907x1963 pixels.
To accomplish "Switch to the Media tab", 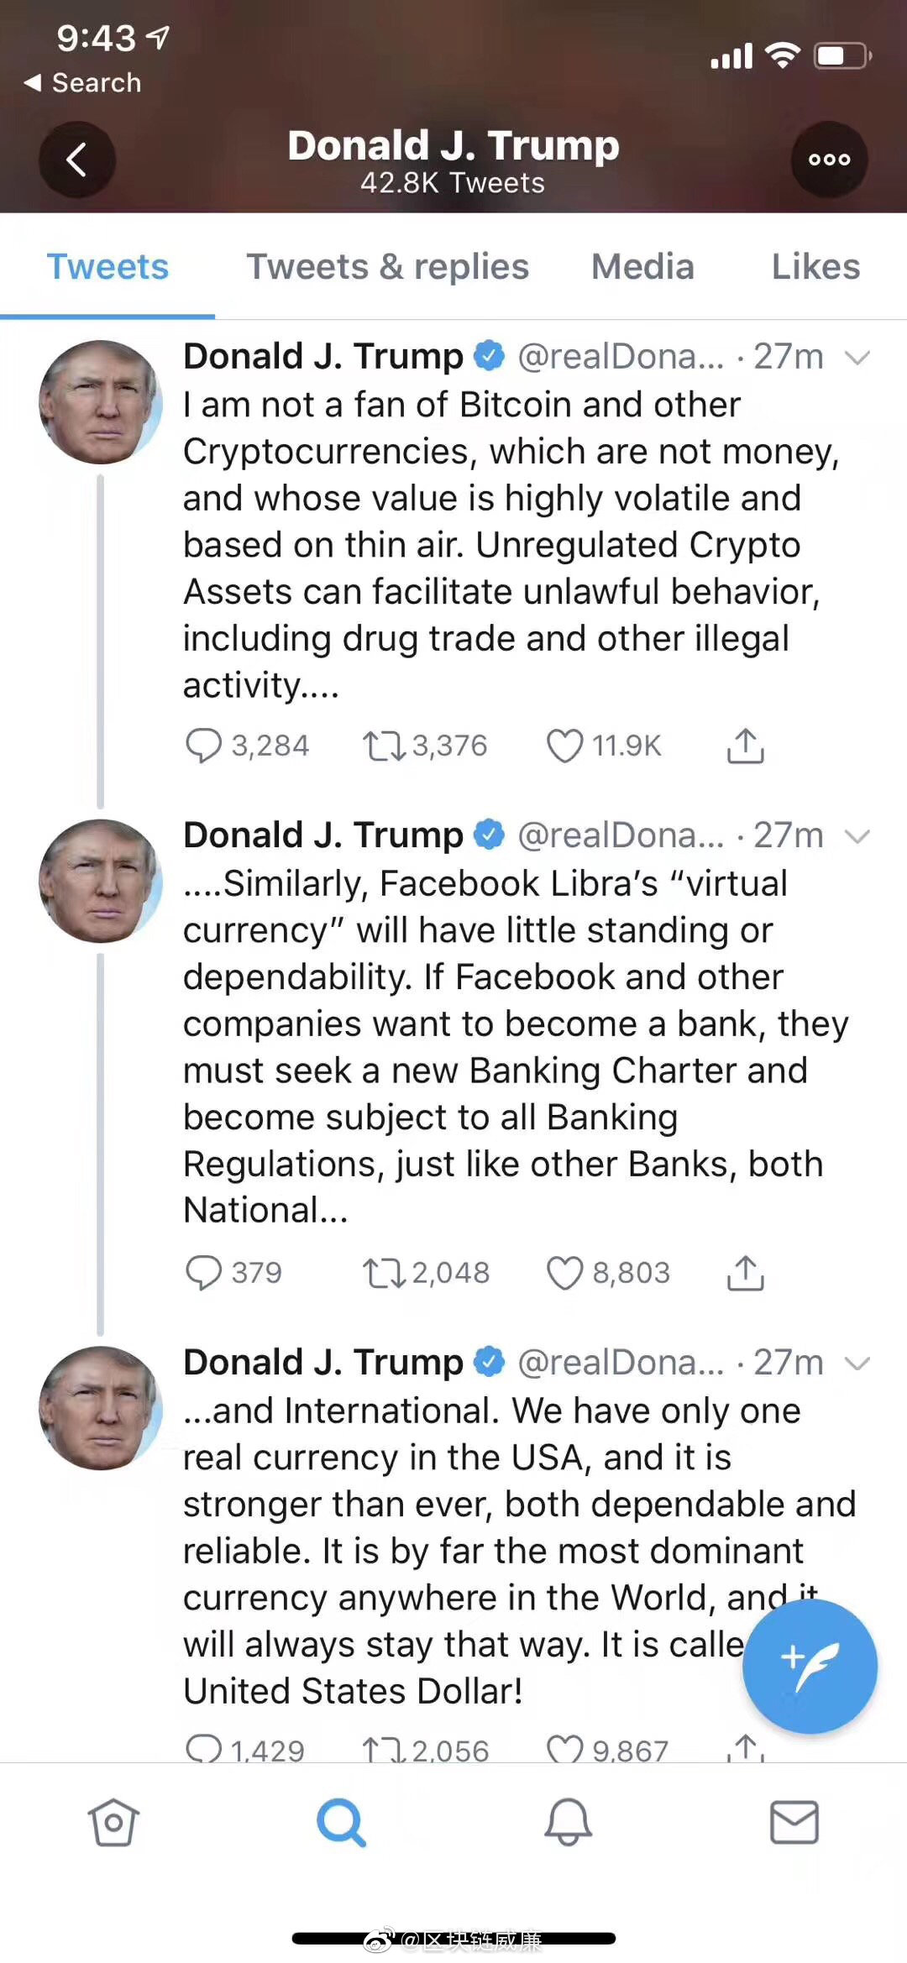I will [642, 266].
